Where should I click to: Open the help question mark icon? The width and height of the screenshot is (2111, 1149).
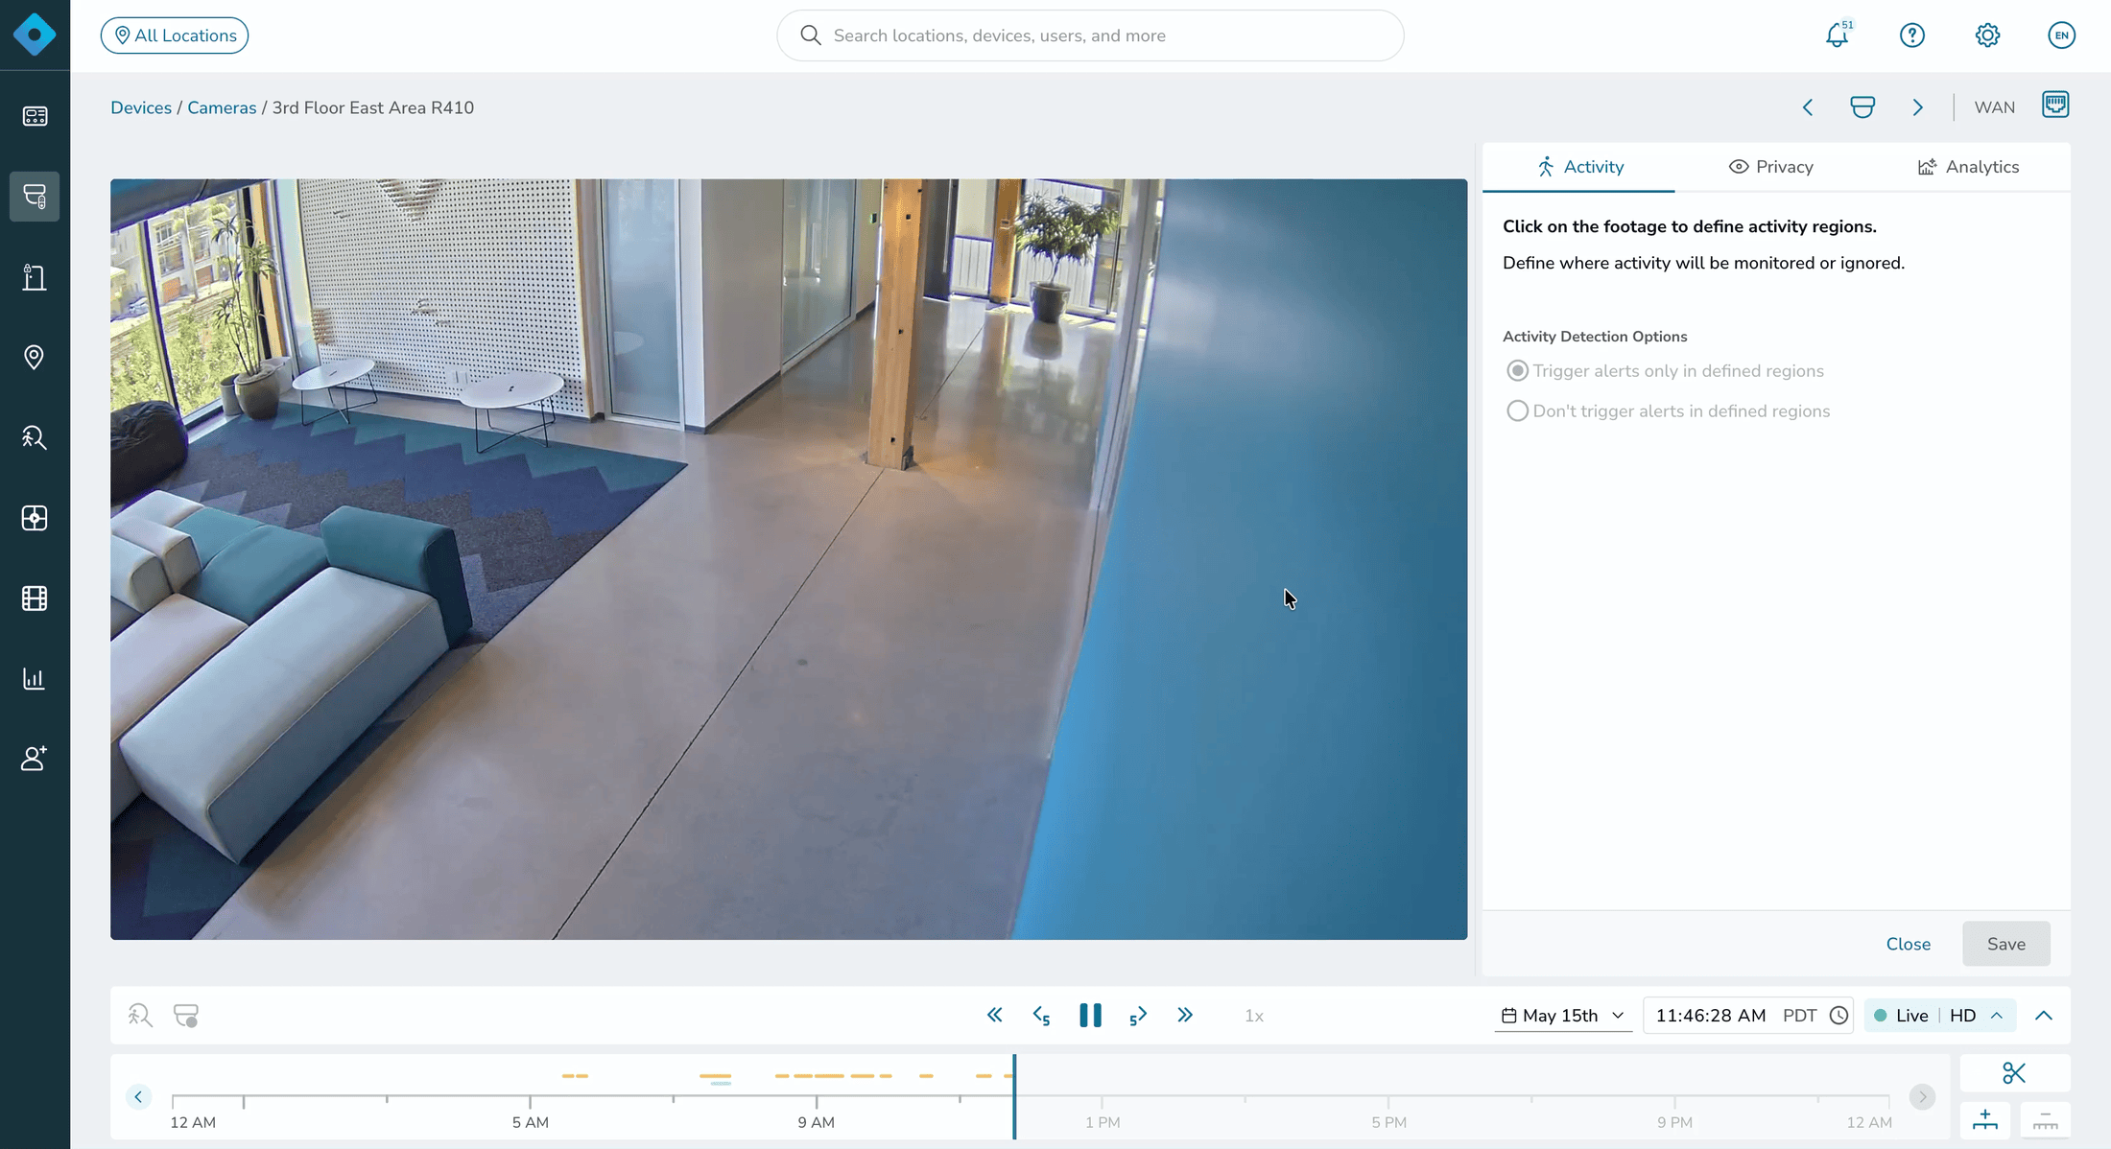1911,35
